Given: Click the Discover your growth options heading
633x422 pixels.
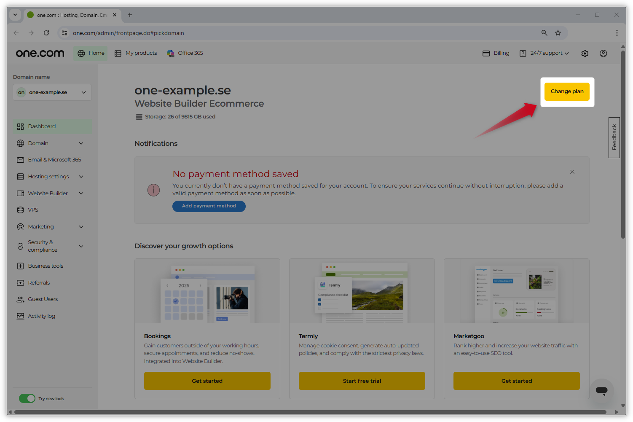Looking at the screenshot, I should (x=184, y=246).
